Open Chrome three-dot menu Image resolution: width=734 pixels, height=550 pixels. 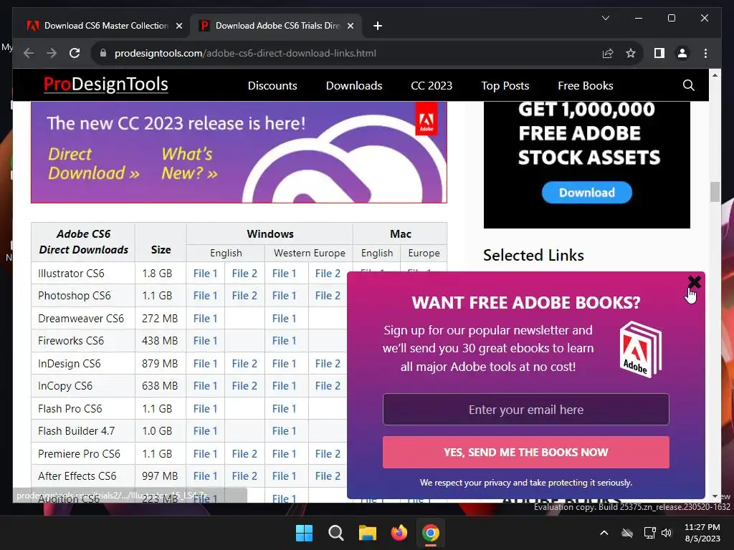[705, 53]
